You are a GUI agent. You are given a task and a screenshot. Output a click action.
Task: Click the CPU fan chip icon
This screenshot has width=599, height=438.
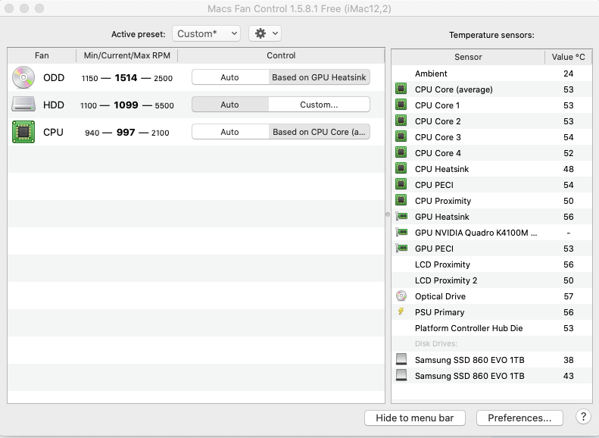[x=23, y=132]
